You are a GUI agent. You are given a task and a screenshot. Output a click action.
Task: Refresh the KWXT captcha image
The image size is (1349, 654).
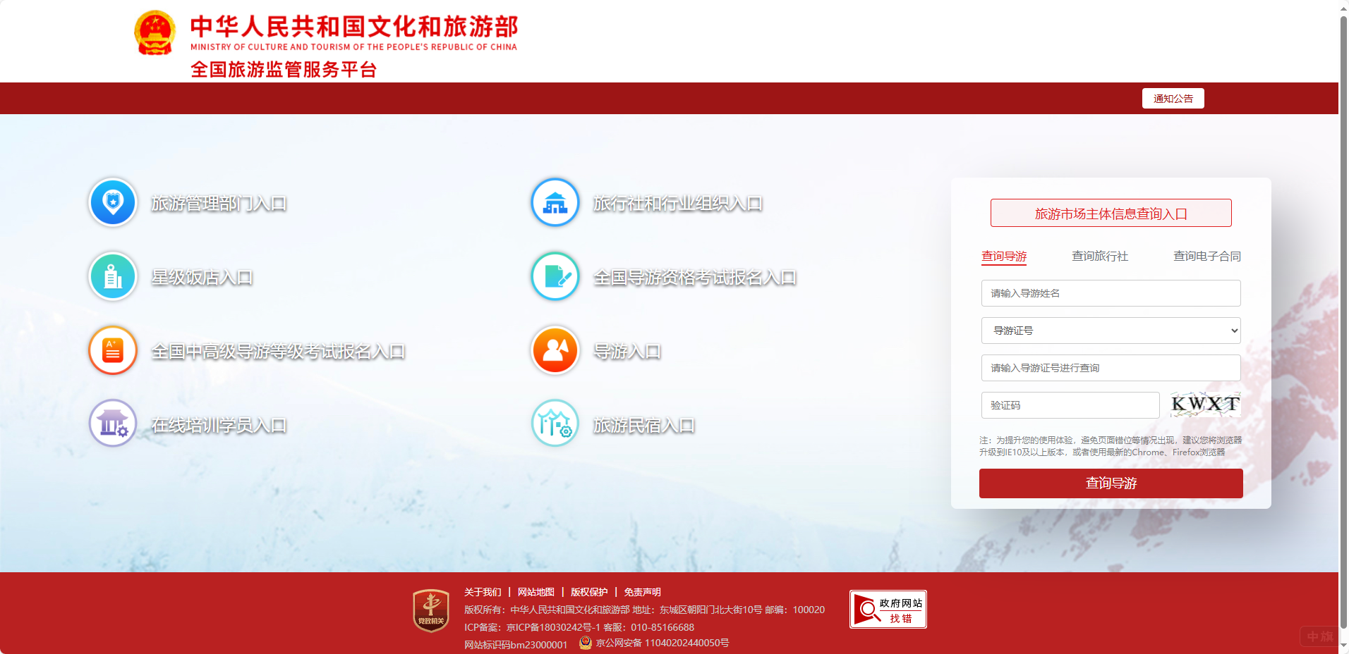tap(1204, 405)
